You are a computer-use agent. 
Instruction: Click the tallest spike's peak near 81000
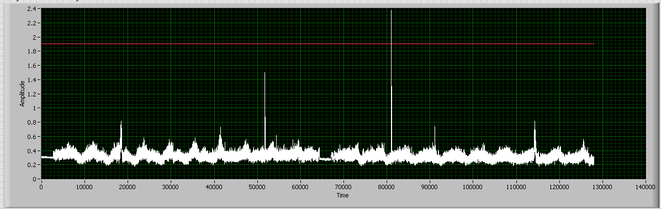coord(391,11)
